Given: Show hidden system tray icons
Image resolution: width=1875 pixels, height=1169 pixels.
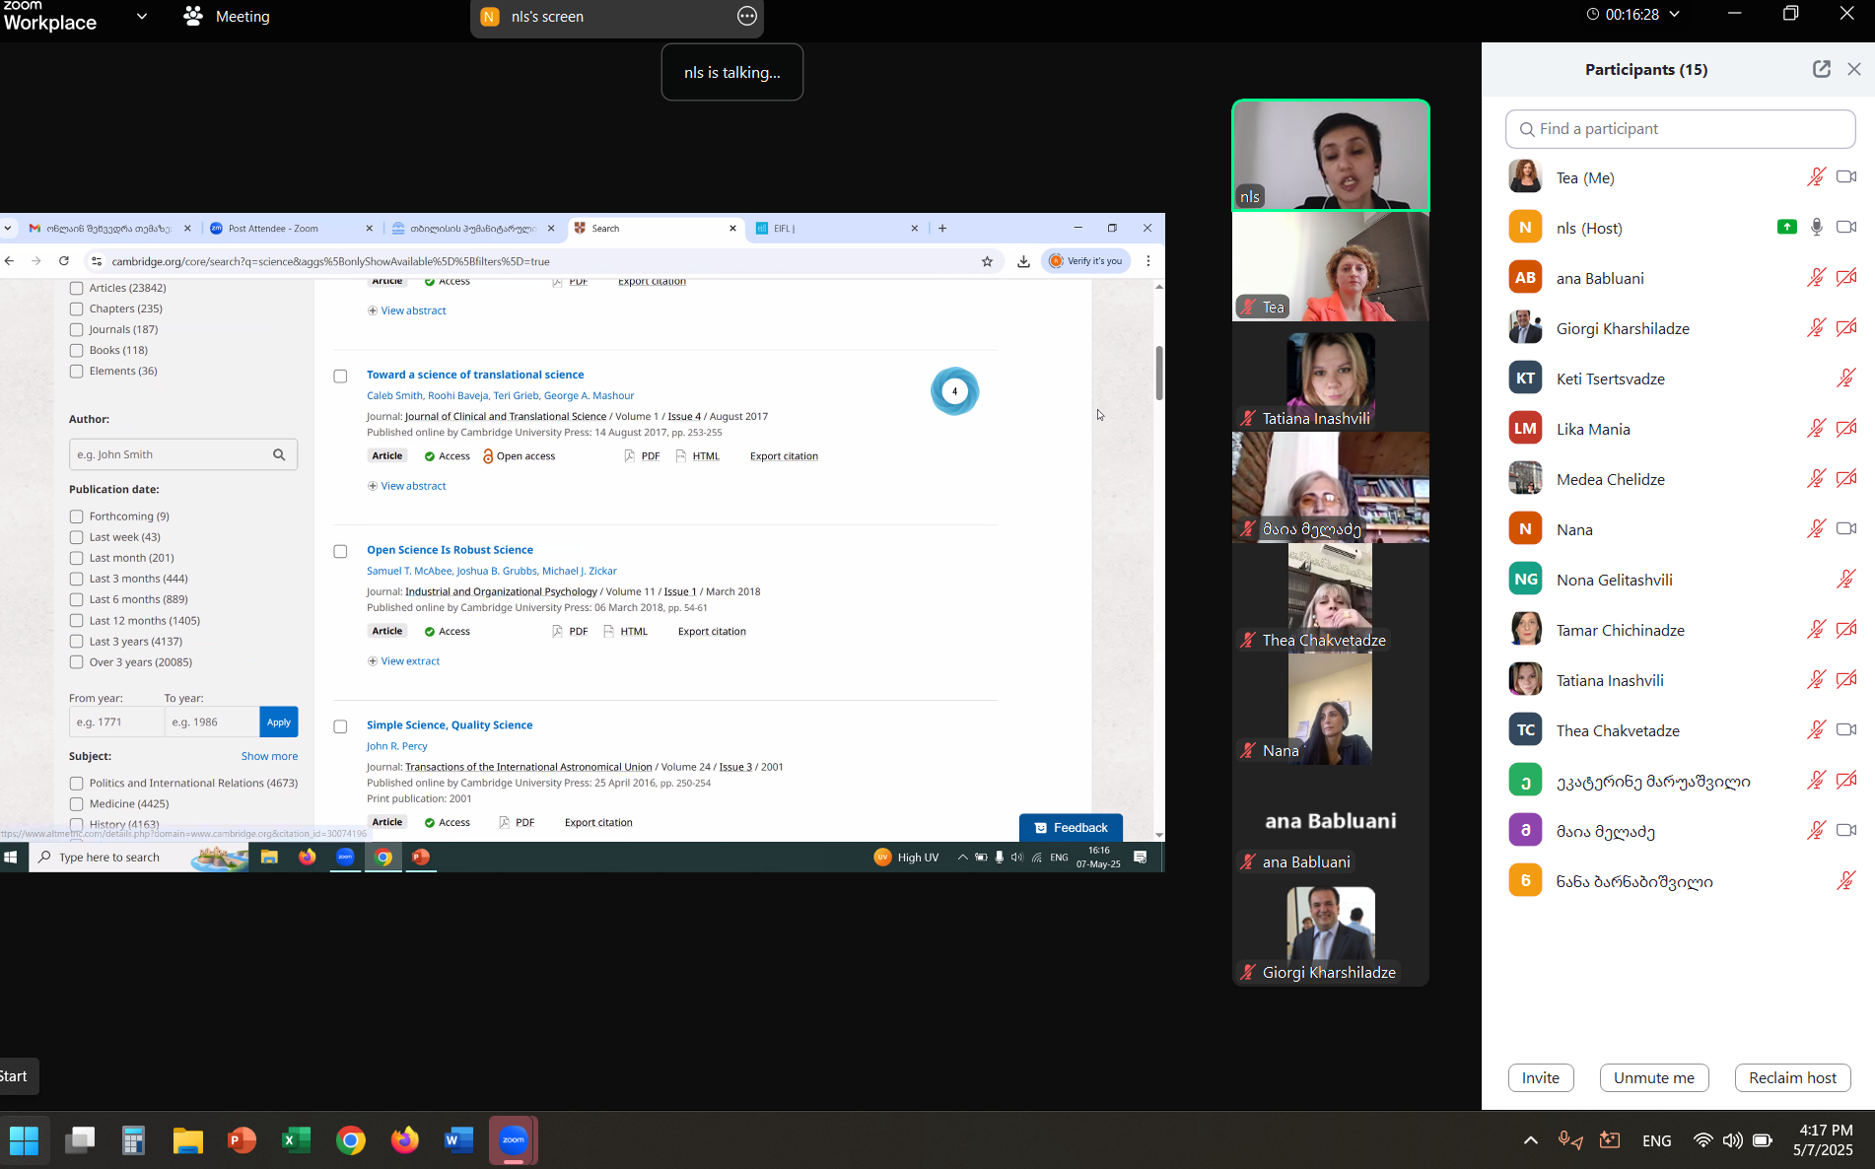Looking at the screenshot, I should click(x=1530, y=1140).
